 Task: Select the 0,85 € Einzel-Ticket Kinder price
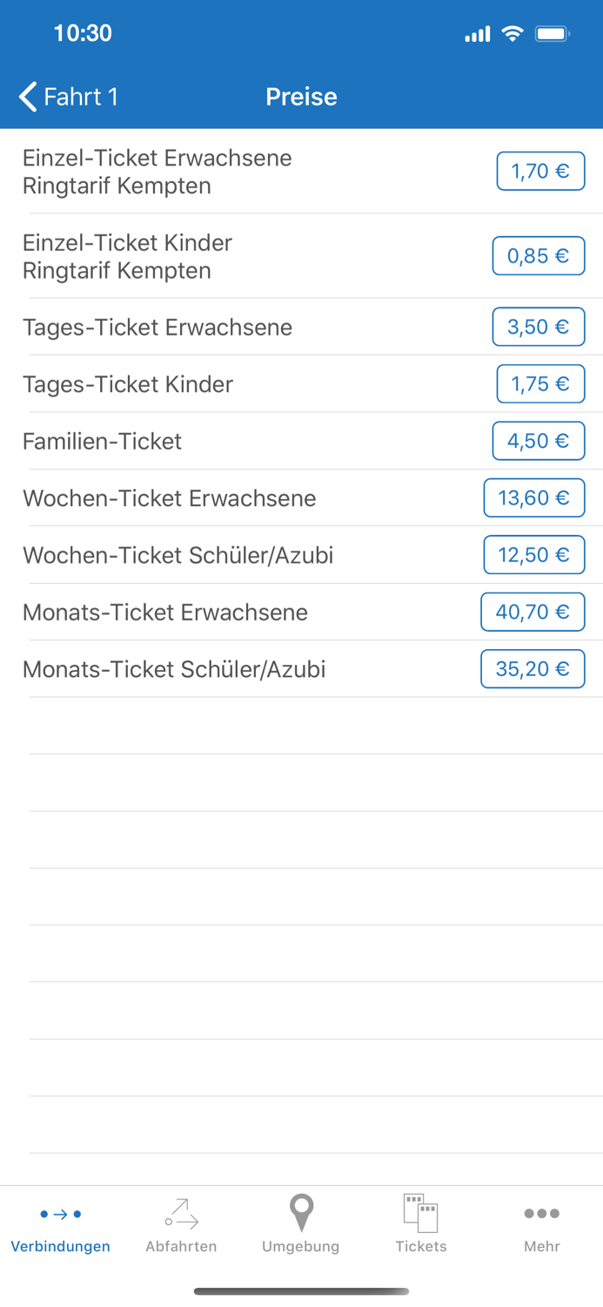pyautogui.click(x=539, y=255)
